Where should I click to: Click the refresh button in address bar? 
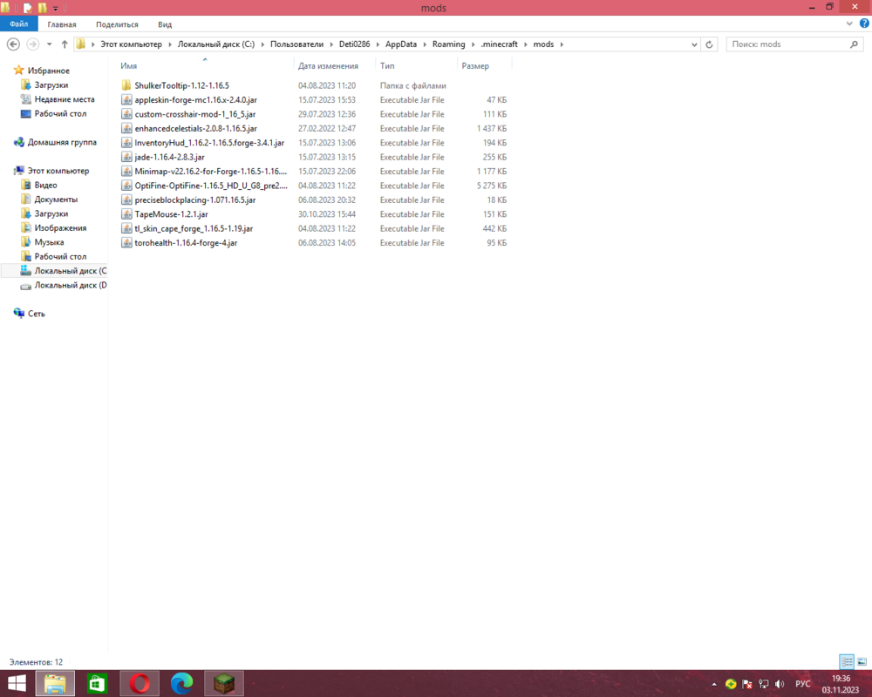709,44
